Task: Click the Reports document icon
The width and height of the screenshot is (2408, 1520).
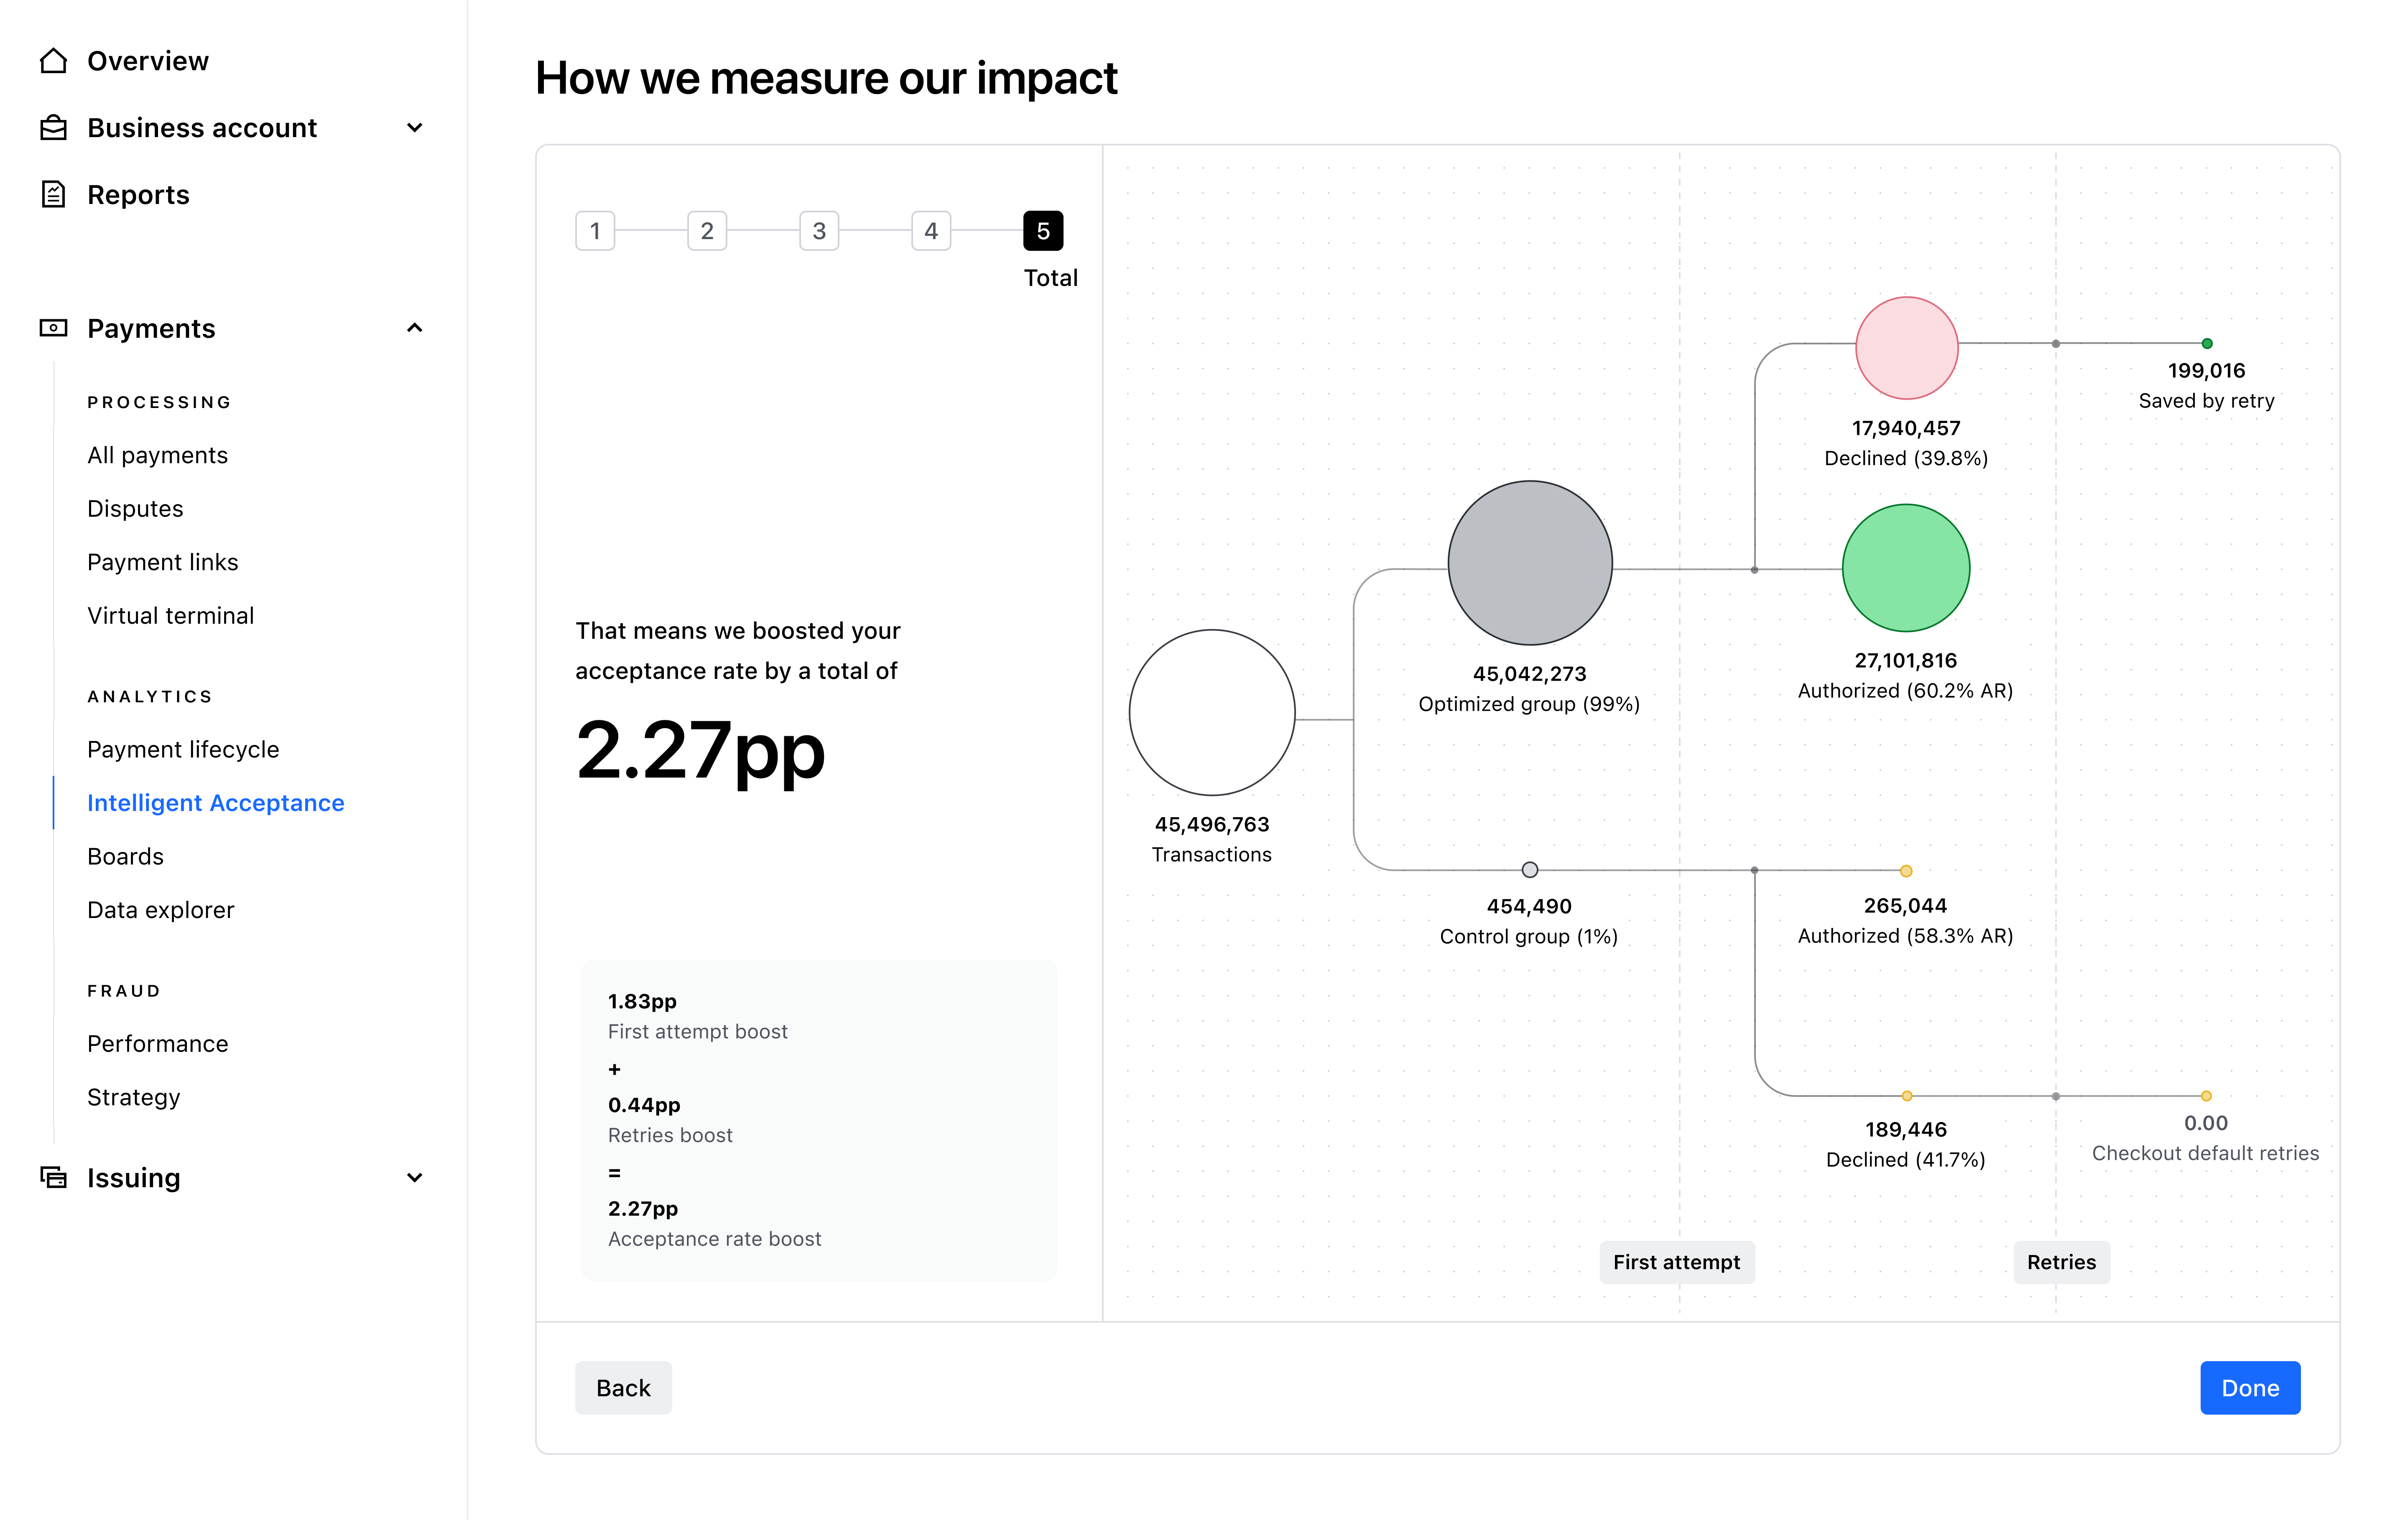Action: (x=53, y=194)
